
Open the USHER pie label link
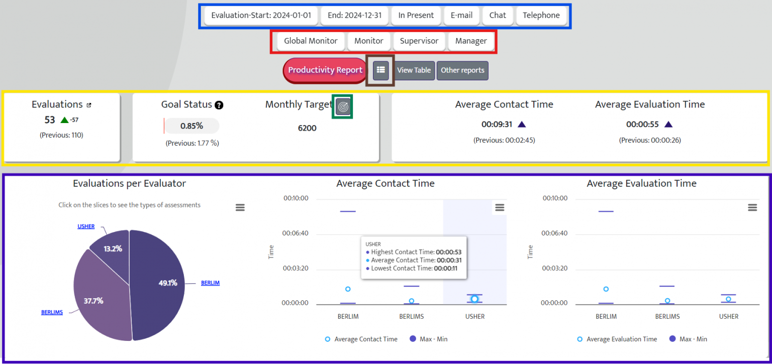[86, 226]
